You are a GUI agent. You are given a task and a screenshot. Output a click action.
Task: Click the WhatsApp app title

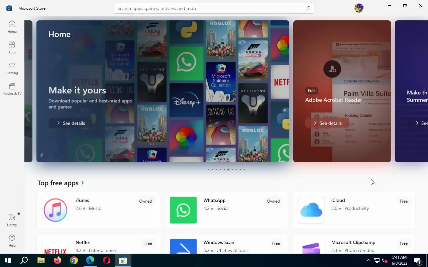pos(214,200)
